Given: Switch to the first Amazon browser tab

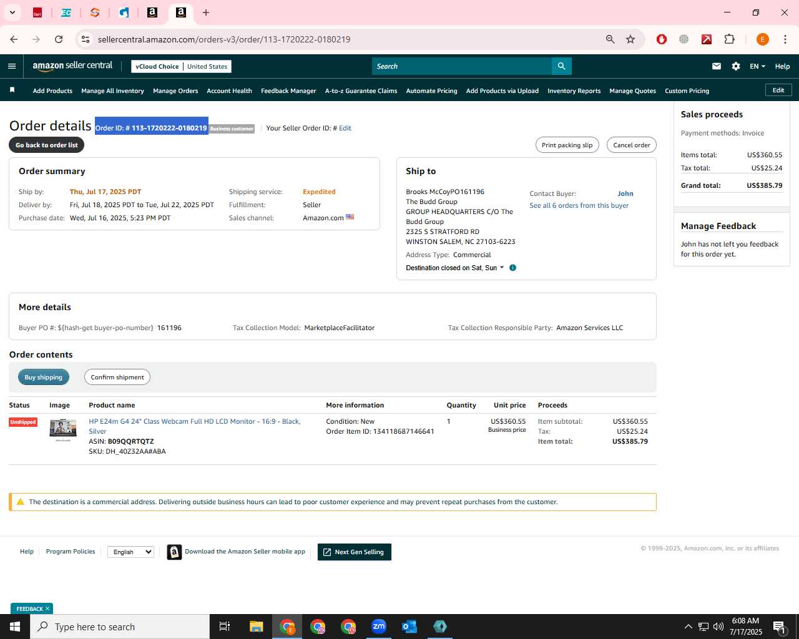Looking at the screenshot, I should tap(152, 12).
